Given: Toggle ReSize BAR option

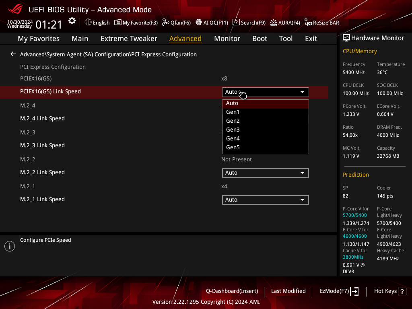Looking at the screenshot, I should [322, 23].
